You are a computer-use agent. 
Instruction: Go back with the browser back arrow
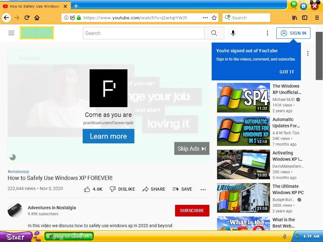[x=6, y=18]
